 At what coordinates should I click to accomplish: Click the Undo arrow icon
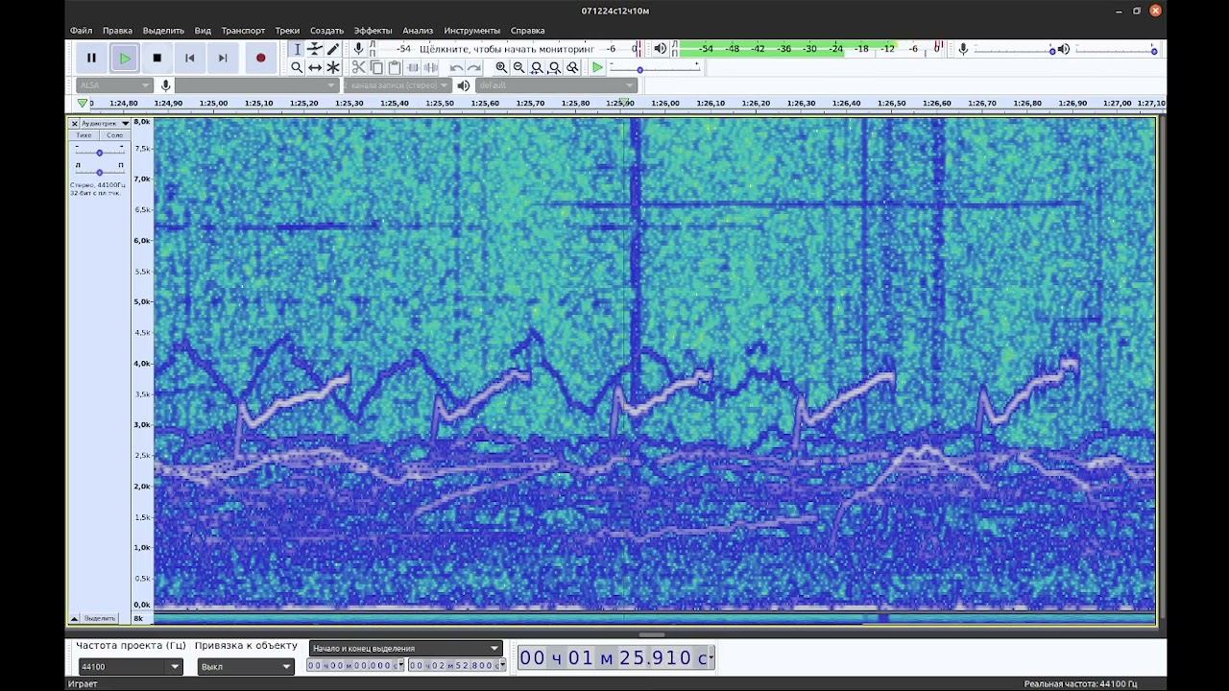[x=456, y=67]
